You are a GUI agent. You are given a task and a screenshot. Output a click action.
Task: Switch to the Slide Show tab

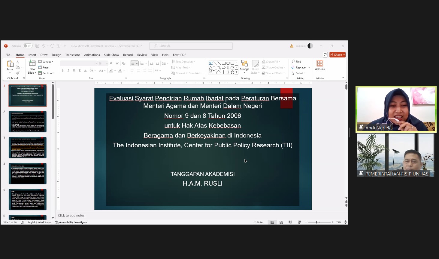pyautogui.click(x=111, y=55)
